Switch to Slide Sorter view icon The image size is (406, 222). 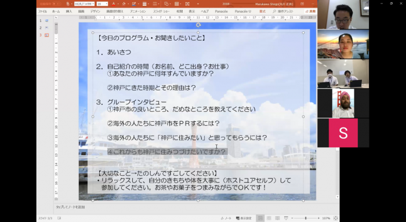(269, 219)
